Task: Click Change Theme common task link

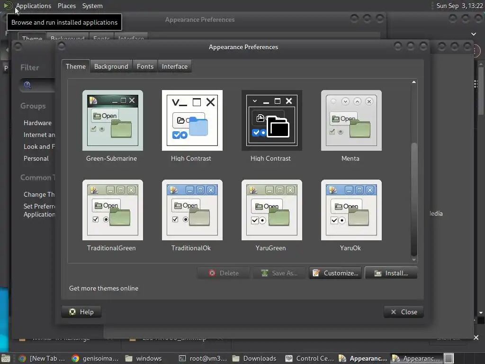Action: (39, 194)
